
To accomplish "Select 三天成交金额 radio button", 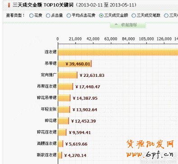I will click(x=101, y=15).
